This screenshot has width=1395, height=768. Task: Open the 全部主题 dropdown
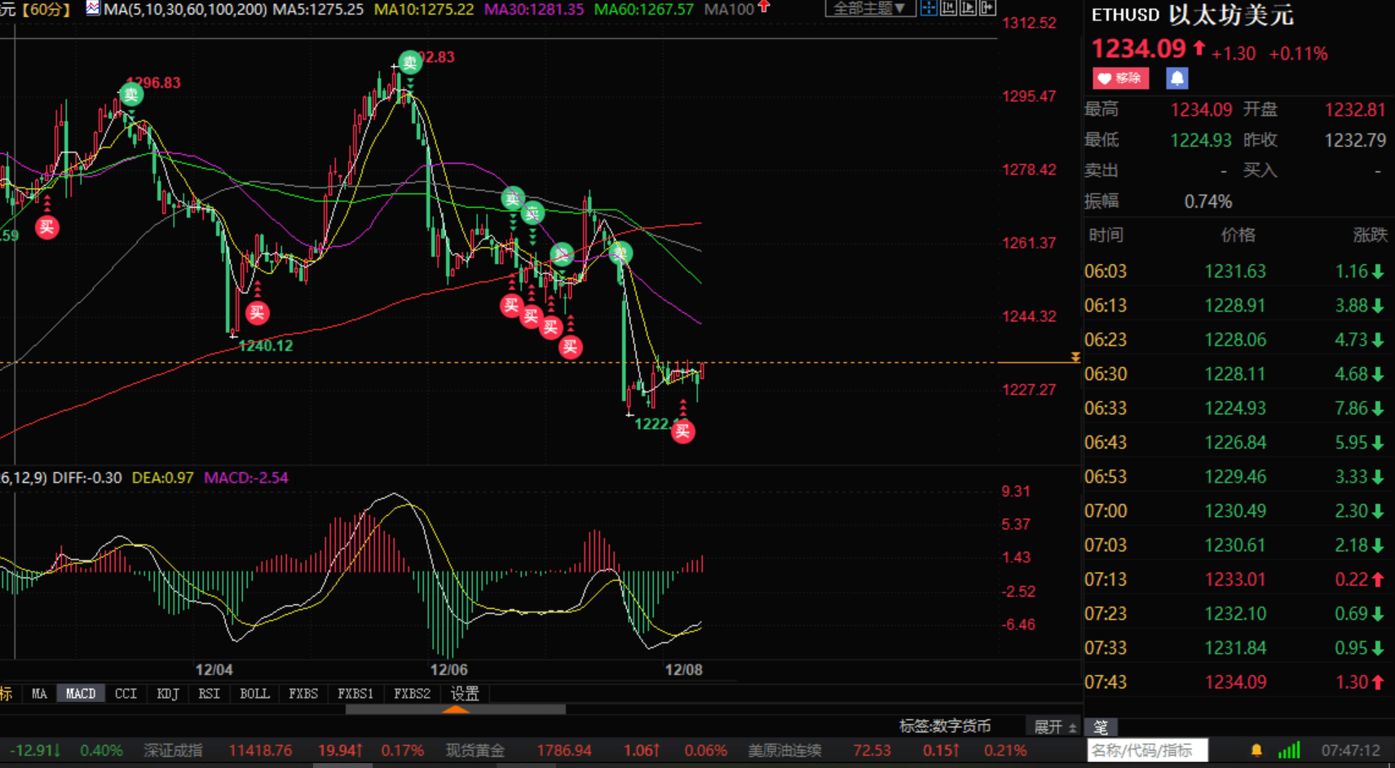869,8
